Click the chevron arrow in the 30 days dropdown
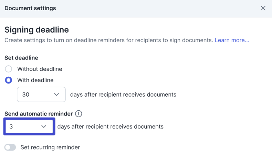This screenshot has height=164, width=272. 57,95
